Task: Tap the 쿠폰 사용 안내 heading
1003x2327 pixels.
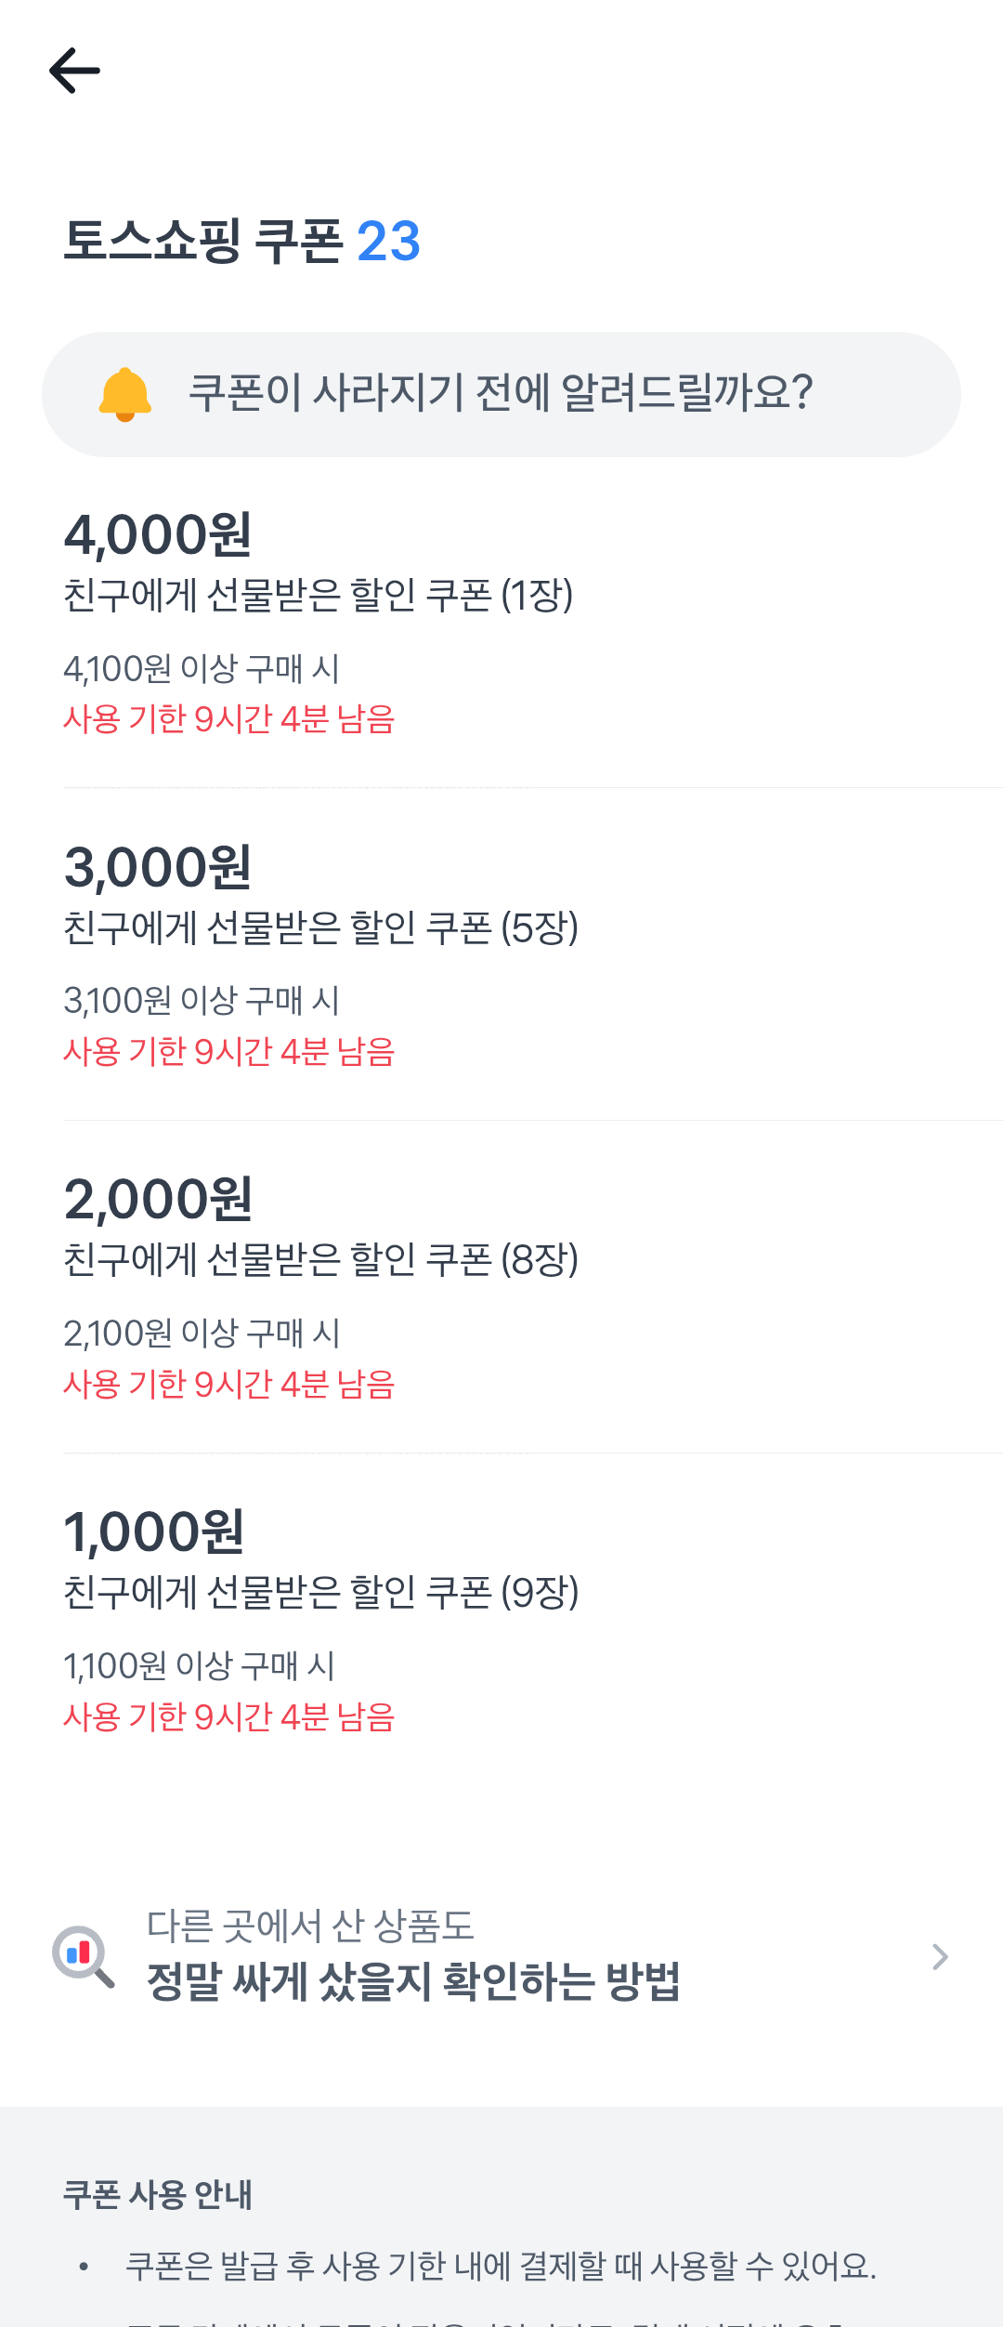Action: (x=158, y=2194)
